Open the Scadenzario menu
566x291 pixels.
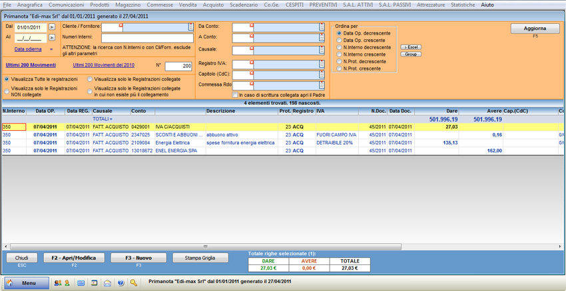244,5
